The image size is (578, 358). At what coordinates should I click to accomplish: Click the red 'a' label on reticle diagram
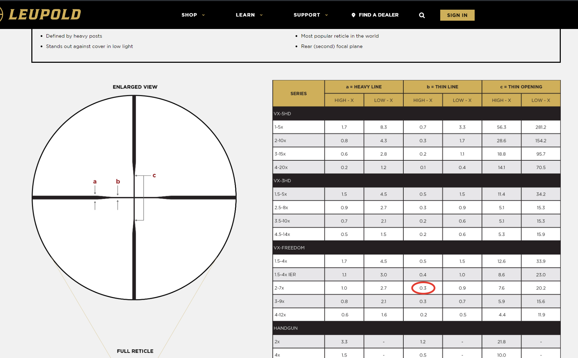(95, 182)
